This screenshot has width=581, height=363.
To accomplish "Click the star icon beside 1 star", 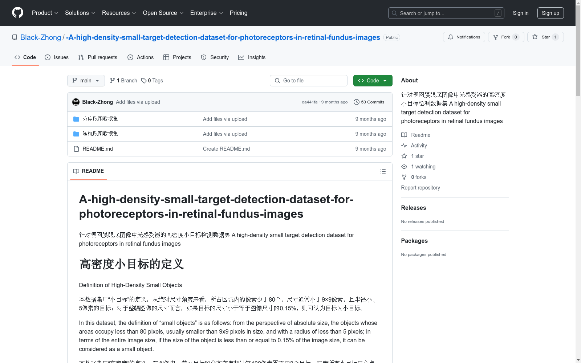I will tap(404, 156).
